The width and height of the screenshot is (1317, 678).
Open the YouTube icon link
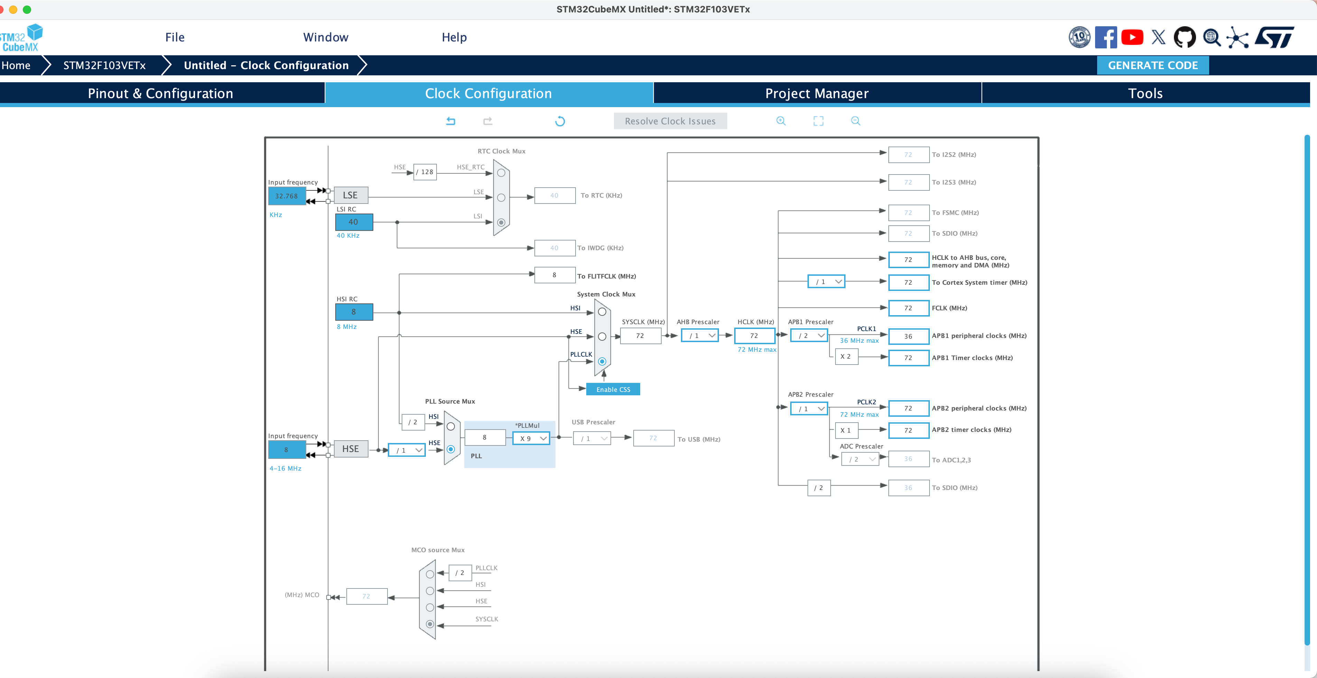[1132, 37]
